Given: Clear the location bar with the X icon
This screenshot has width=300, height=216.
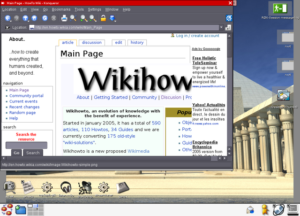Looking at the screenshot, I should point(7,28).
